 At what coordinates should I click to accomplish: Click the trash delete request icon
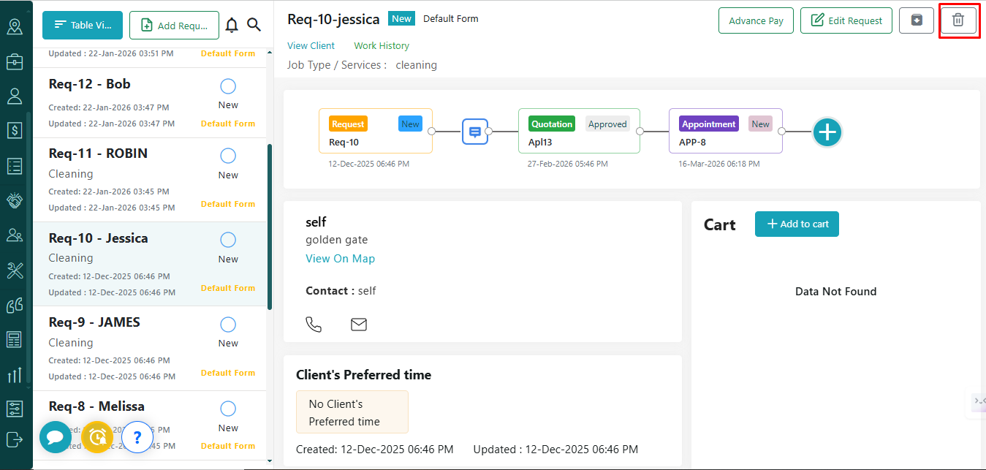(957, 20)
